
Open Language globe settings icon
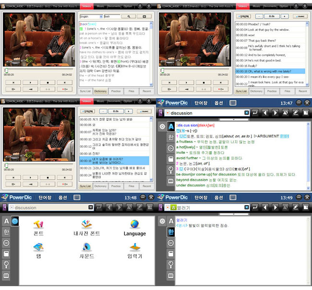(x=135, y=228)
